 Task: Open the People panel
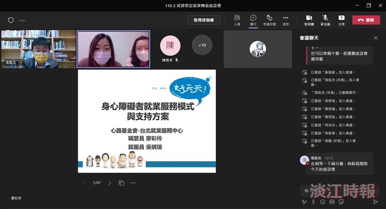point(237,20)
